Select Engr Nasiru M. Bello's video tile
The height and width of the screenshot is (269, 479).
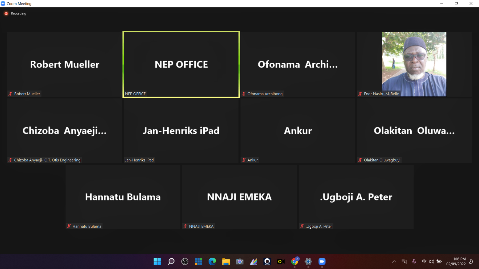414,64
